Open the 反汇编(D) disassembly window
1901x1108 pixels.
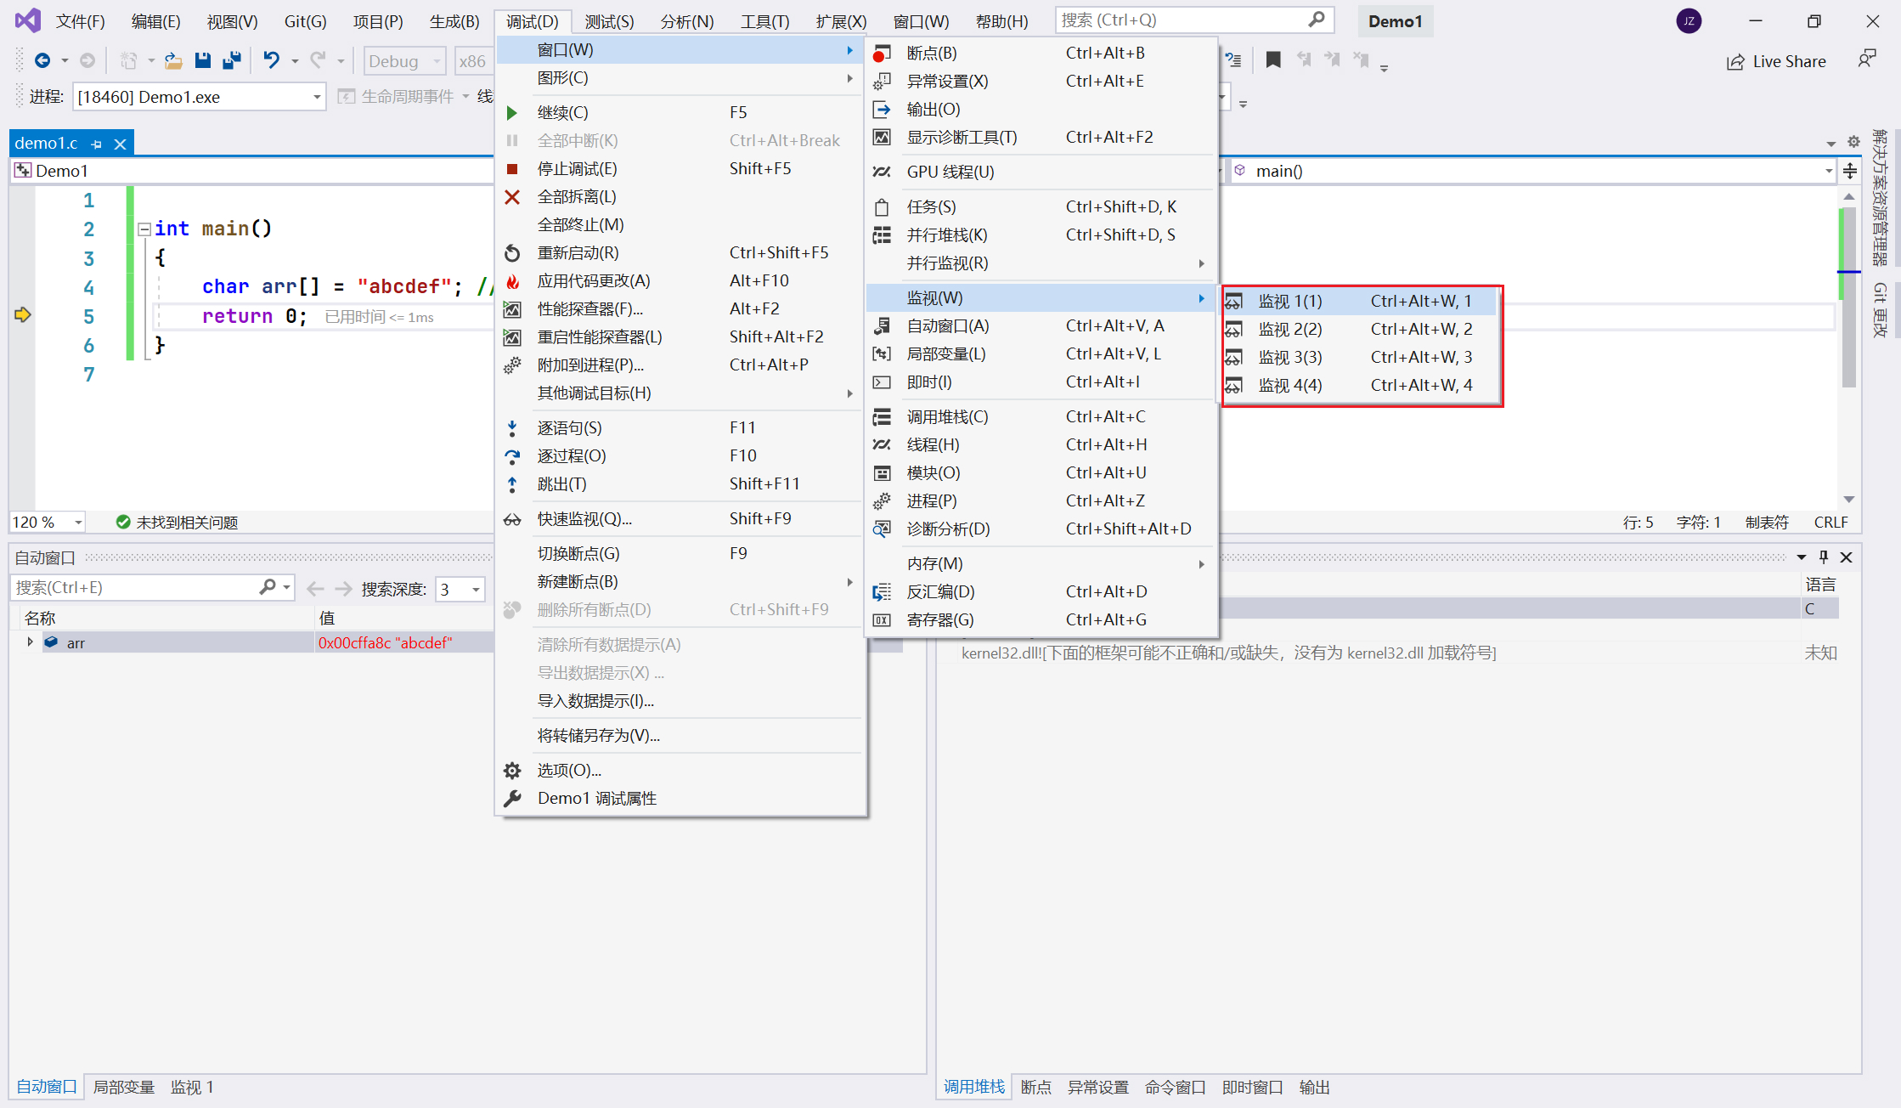pyautogui.click(x=940, y=591)
